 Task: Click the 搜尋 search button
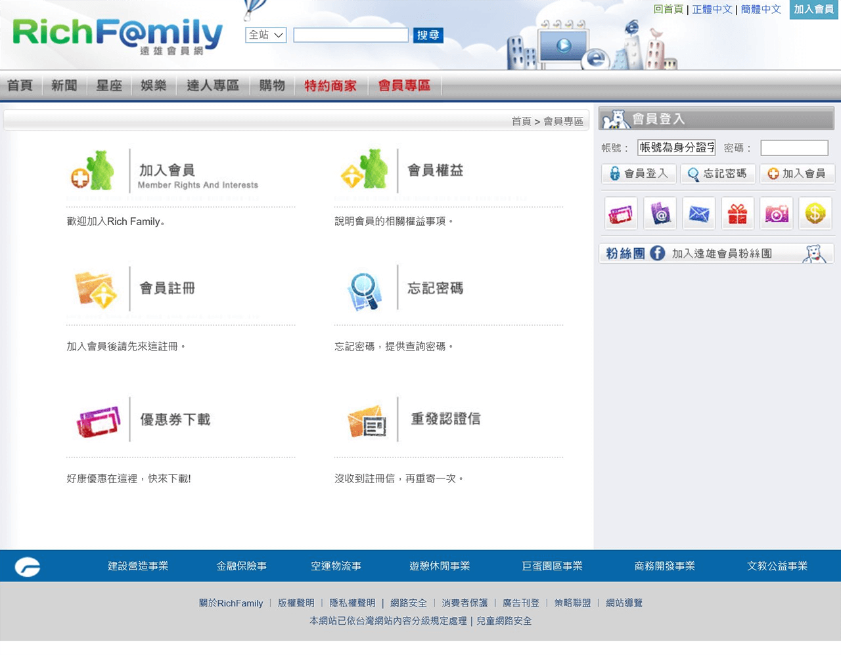click(x=428, y=35)
